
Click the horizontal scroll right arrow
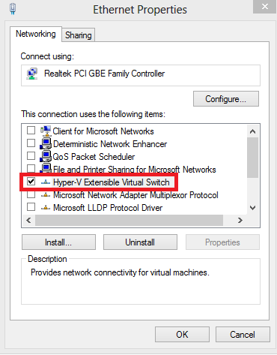click(240, 220)
